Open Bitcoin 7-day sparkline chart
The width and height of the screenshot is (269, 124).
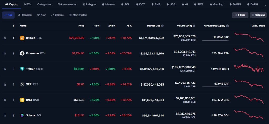pos(249,37)
